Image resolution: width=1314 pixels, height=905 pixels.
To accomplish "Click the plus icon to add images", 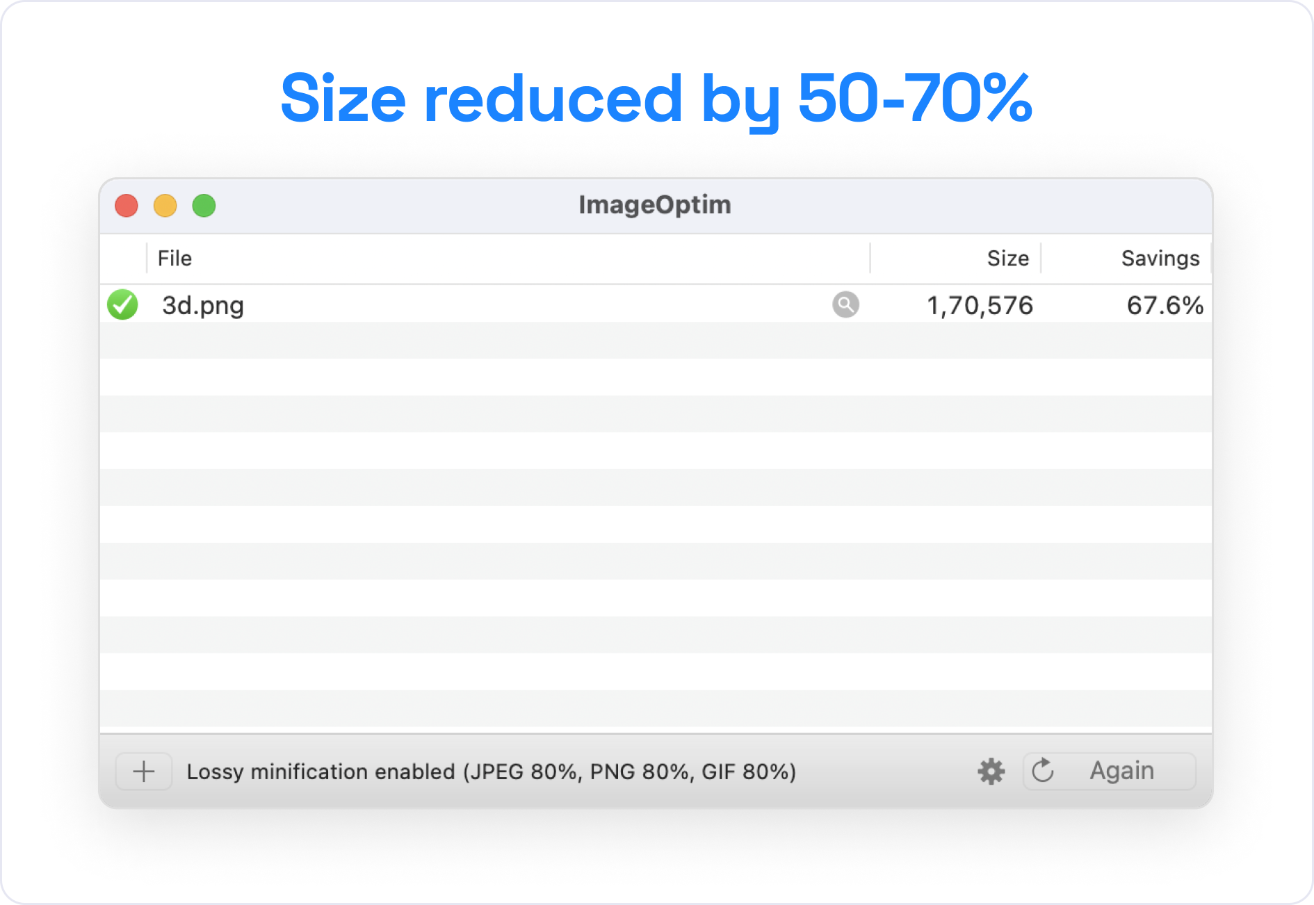I will coord(143,771).
